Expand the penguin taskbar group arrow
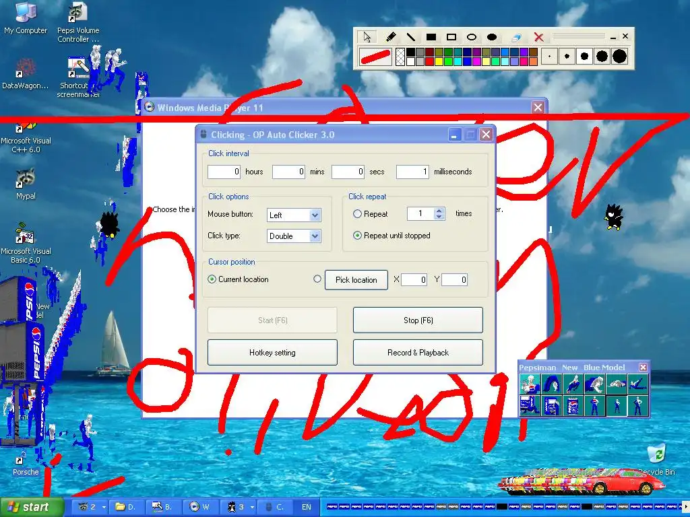 [252, 508]
